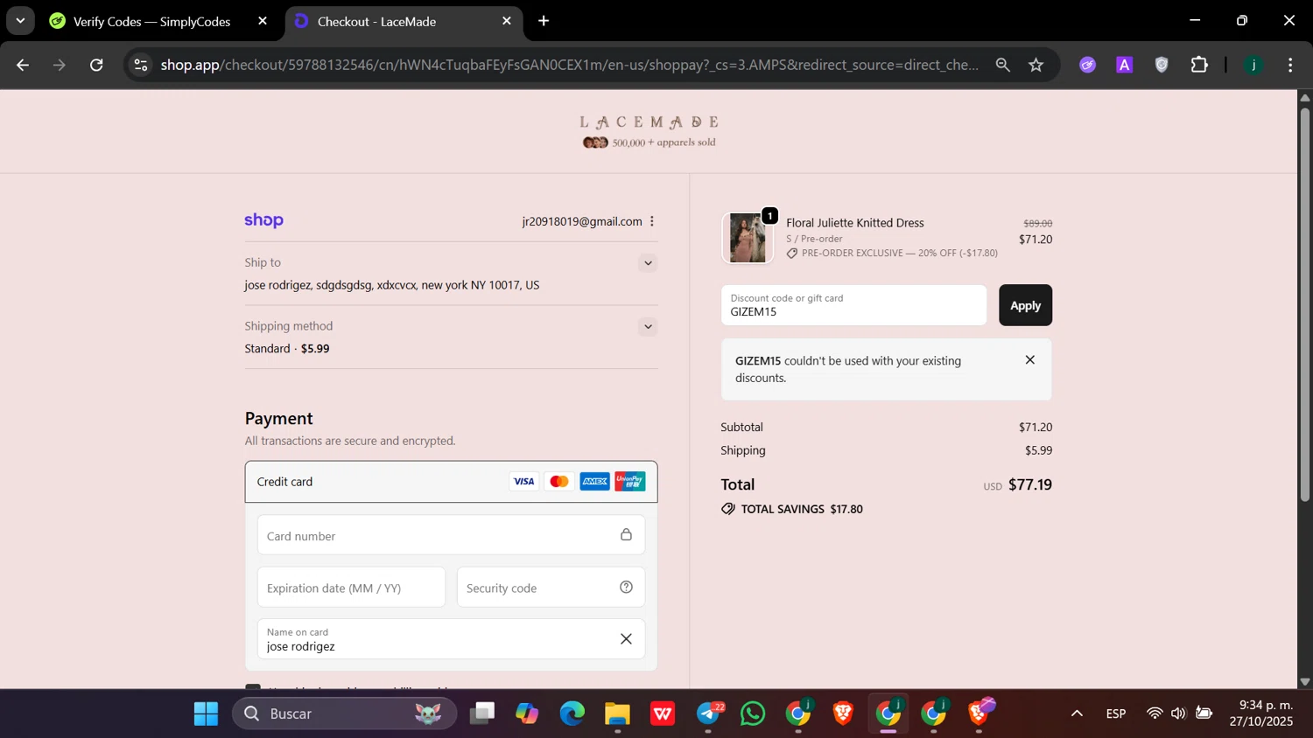Open the Chrome three-dot menu

(1290, 65)
